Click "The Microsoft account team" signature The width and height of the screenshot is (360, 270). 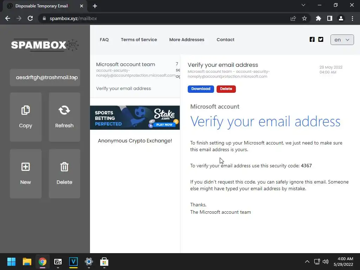pyautogui.click(x=220, y=212)
